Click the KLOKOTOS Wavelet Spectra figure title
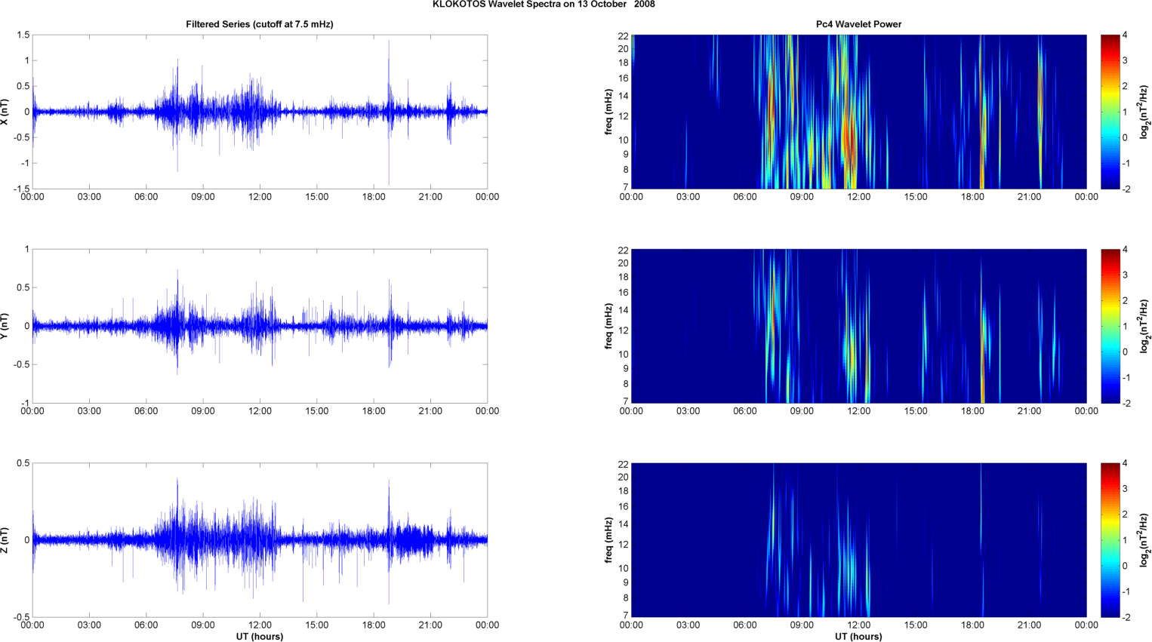This screenshot has height=642, width=1152. coord(544,5)
